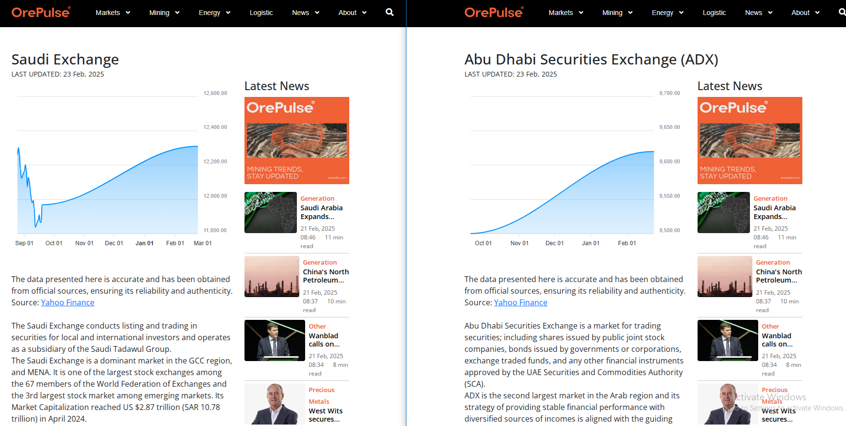Read 'China's North Petroleum...' headline, Saudi Exchange window

click(x=326, y=276)
